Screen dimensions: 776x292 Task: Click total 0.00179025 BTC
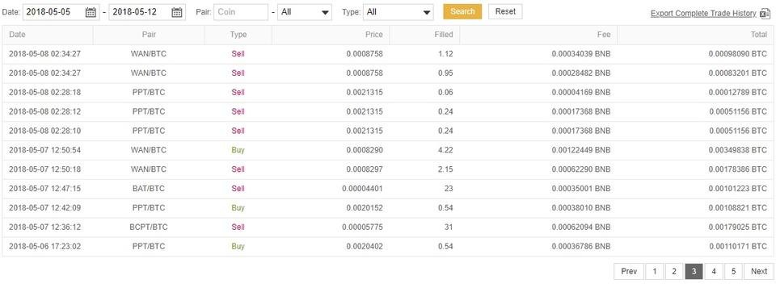(737, 227)
